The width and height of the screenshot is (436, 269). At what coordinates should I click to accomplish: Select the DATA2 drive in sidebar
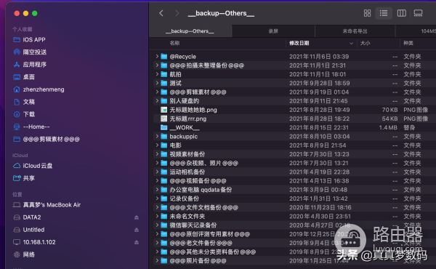(32, 217)
